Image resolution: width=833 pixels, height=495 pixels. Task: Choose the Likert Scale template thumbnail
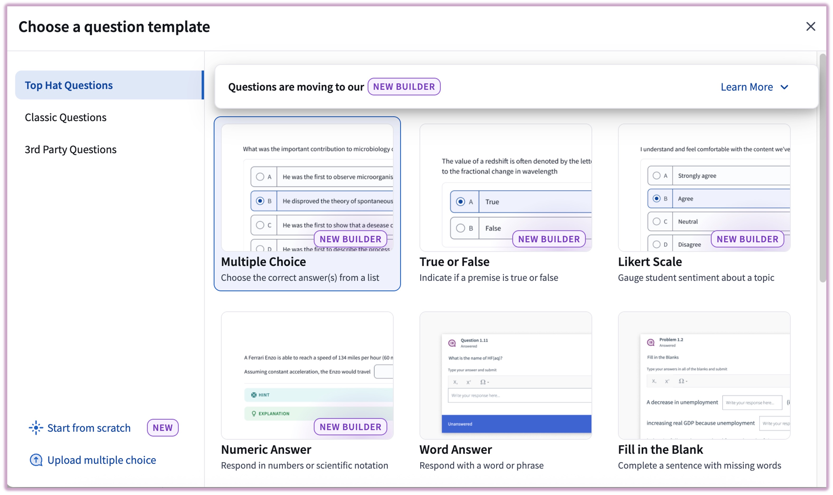click(x=704, y=188)
